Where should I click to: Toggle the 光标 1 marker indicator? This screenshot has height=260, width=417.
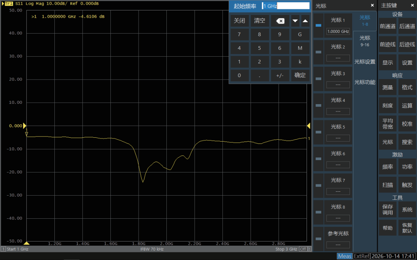pos(318,25)
